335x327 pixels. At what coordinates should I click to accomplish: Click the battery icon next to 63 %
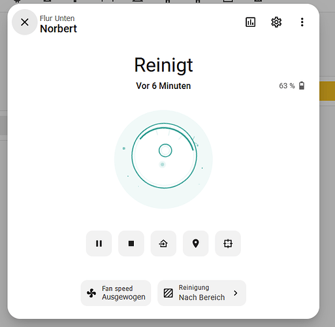tap(302, 86)
